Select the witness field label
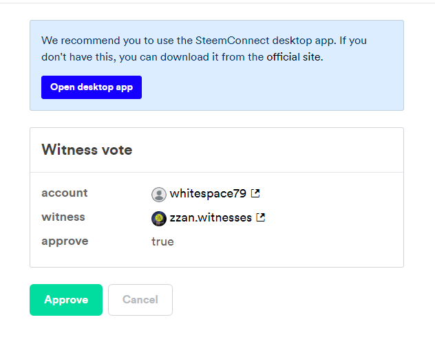The image size is (435, 357). pyautogui.click(x=63, y=217)
